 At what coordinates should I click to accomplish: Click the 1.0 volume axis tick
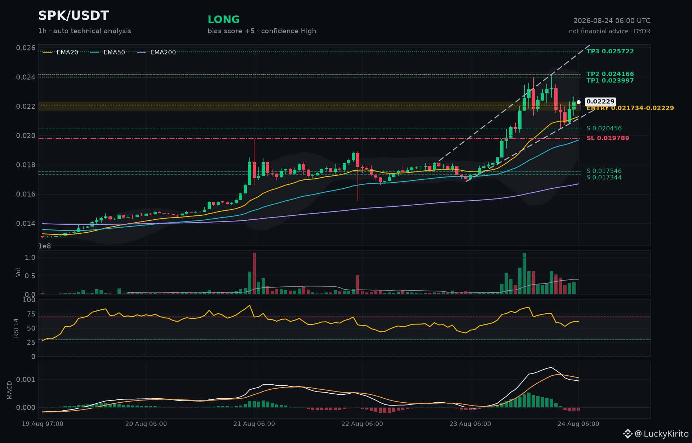(30, 257)
